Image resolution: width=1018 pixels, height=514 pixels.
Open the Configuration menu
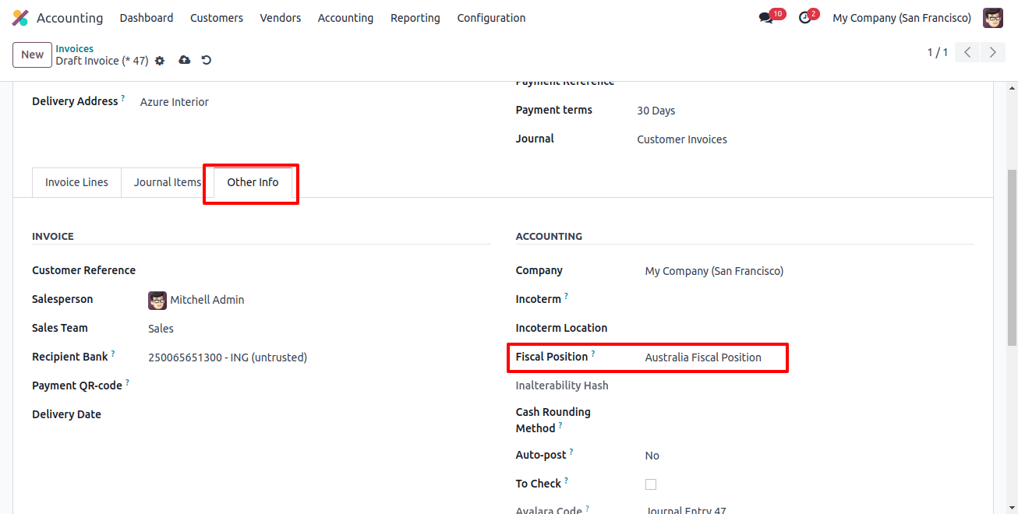coord(491,18)
